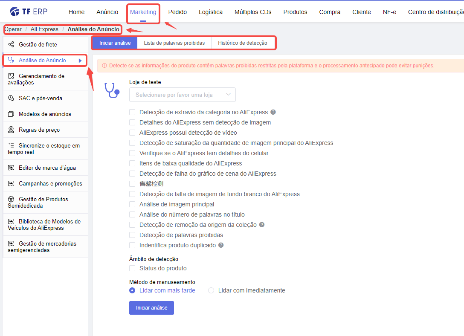Select the Lidar com imediatamente radio option
464x336 pixels.
[211, 290]
